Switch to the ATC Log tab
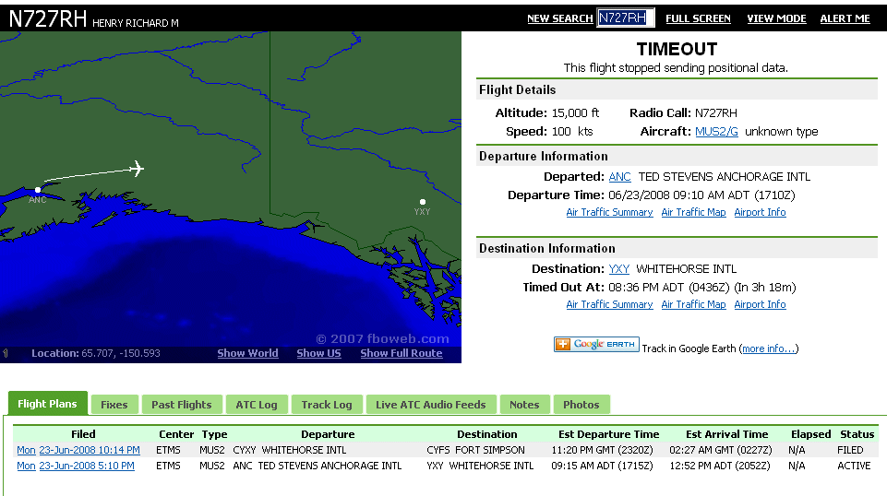This screenshot has height=496, width=887. tap(257, 405)
